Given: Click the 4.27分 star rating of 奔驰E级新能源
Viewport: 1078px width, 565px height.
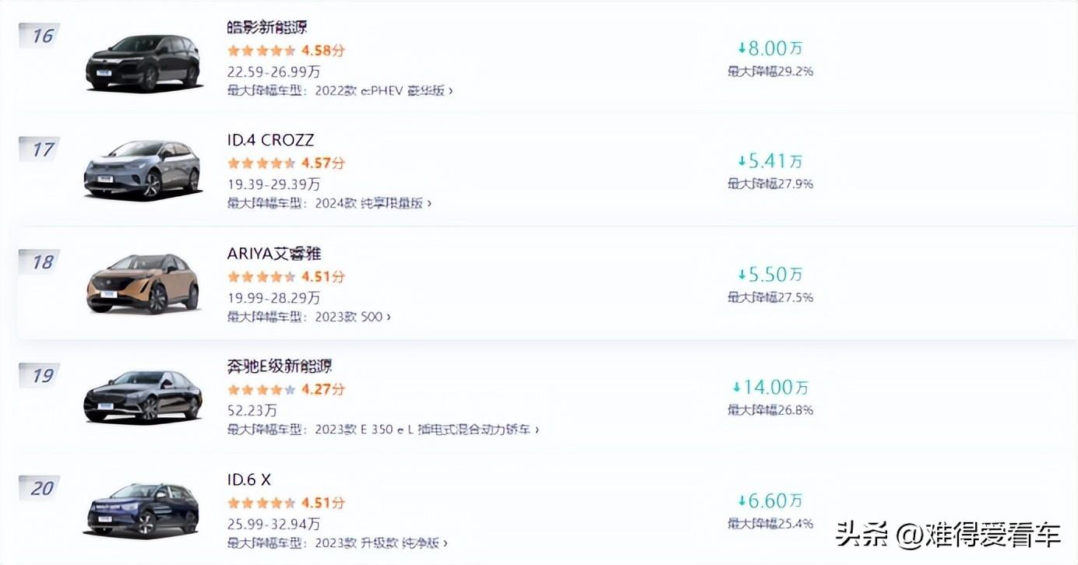Looking at the screenshot, I should [x=285, y=389].
